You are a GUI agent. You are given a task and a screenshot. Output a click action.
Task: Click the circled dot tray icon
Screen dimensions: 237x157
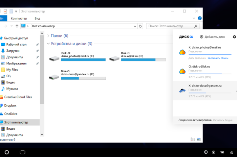[214, 152]
